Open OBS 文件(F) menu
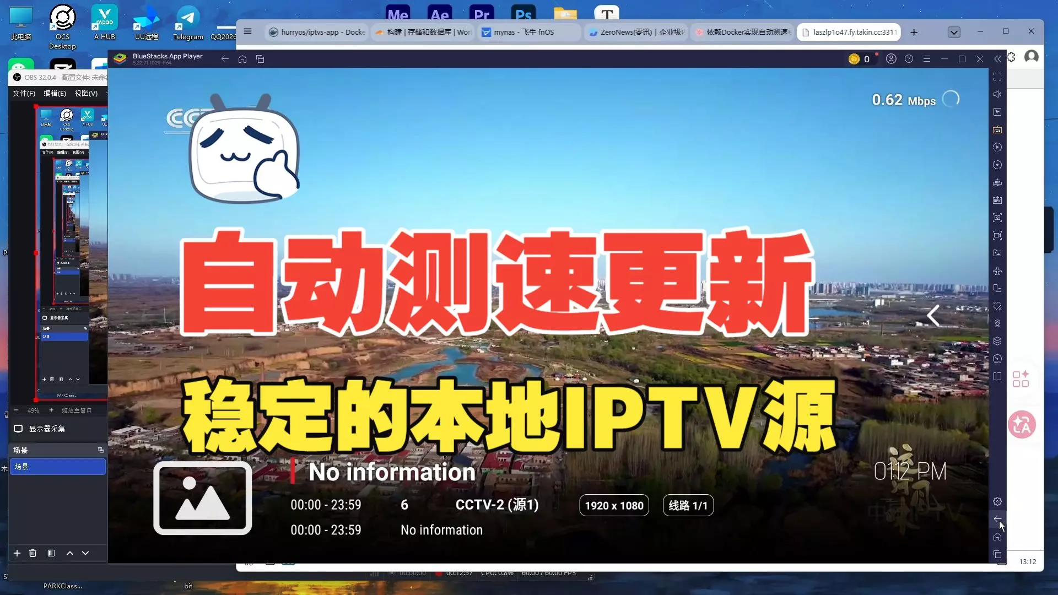 point(24,93)
